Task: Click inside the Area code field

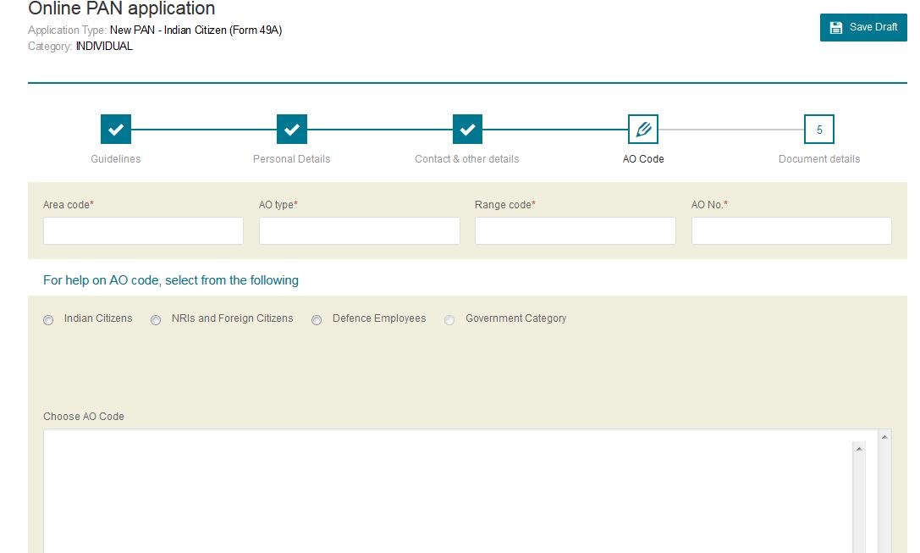Action: pyautogui.click(x=143, y=231)
